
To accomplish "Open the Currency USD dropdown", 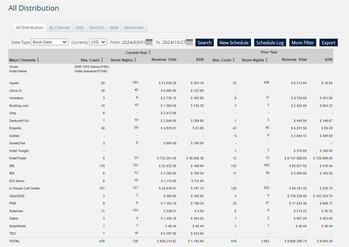I will coord(98,42).
